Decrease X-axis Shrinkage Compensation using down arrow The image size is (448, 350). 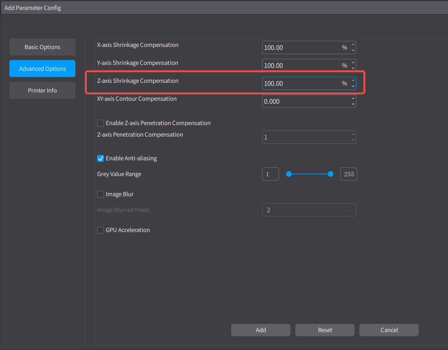pyautogui.click(x=353, y=51)
